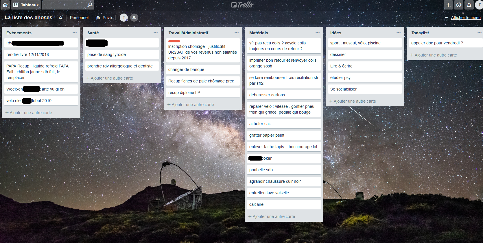Open Santé list actions menu
This screenshot has height=243, width=483.
pyautogui.click(x=156, y=33)
